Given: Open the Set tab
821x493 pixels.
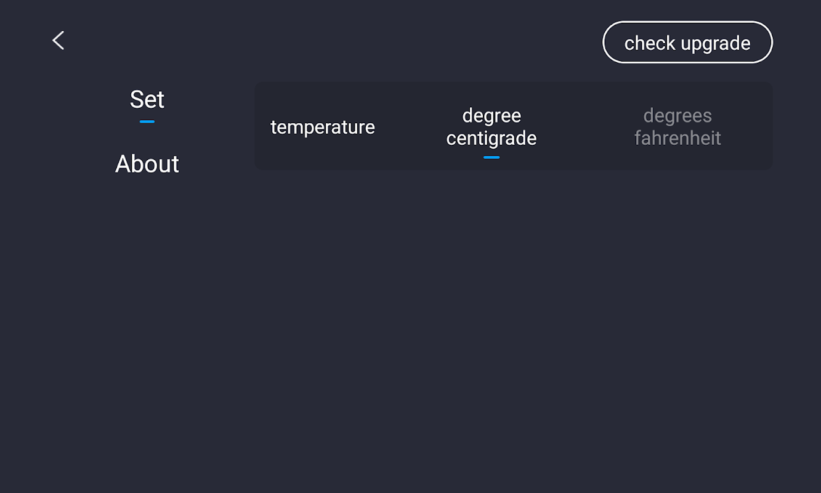Looking at the screenshot, I should [x=147, y=100].
